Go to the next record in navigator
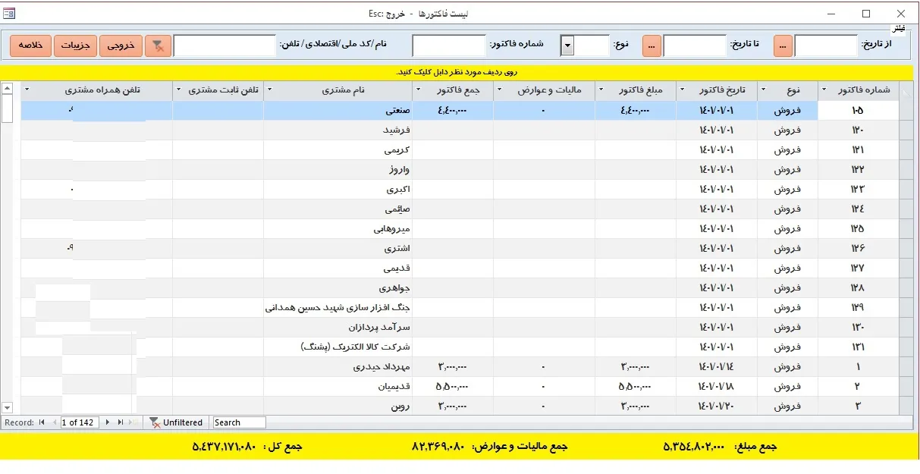This screenshot has height=474, width=920. (108, 422)
